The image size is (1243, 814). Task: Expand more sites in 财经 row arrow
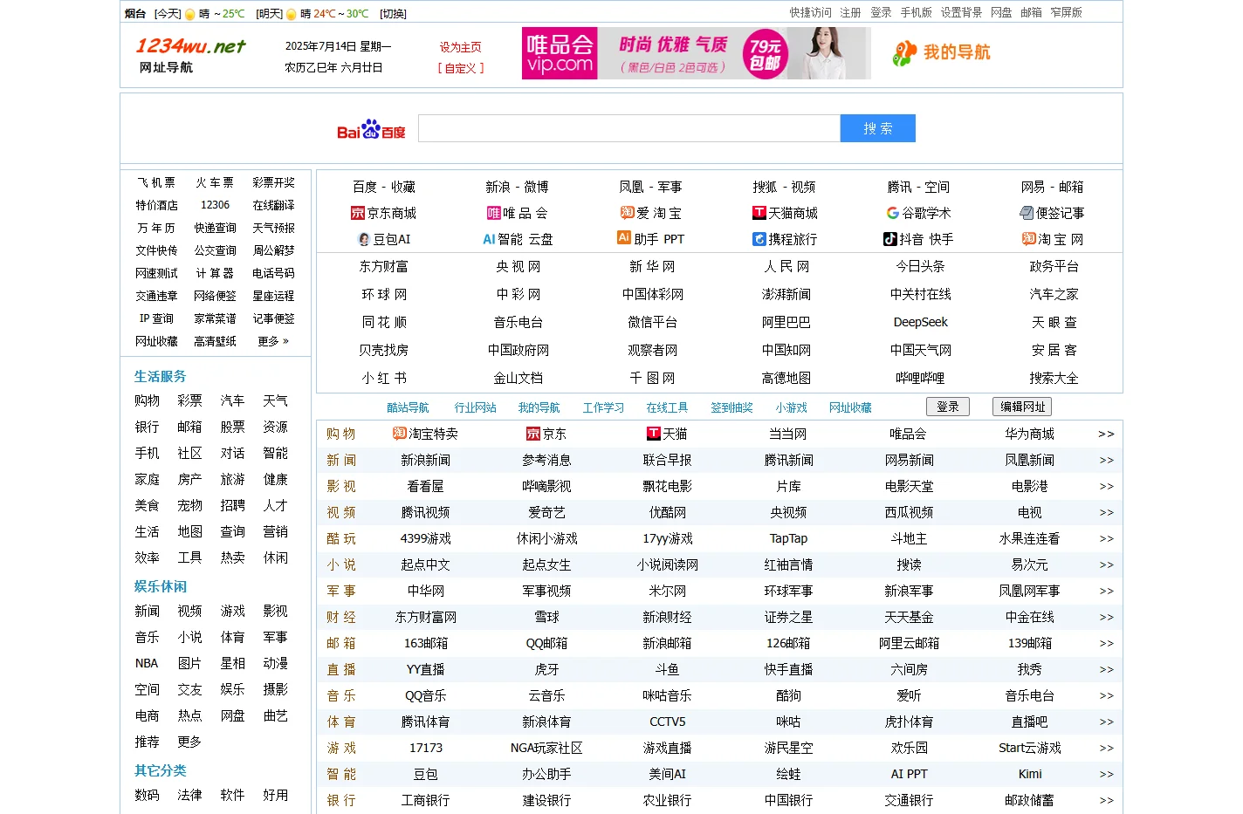(x=1106, y=617)
